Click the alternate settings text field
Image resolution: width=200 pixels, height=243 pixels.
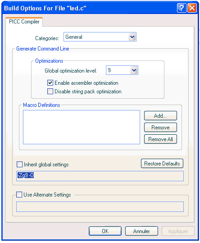[100, 207]
